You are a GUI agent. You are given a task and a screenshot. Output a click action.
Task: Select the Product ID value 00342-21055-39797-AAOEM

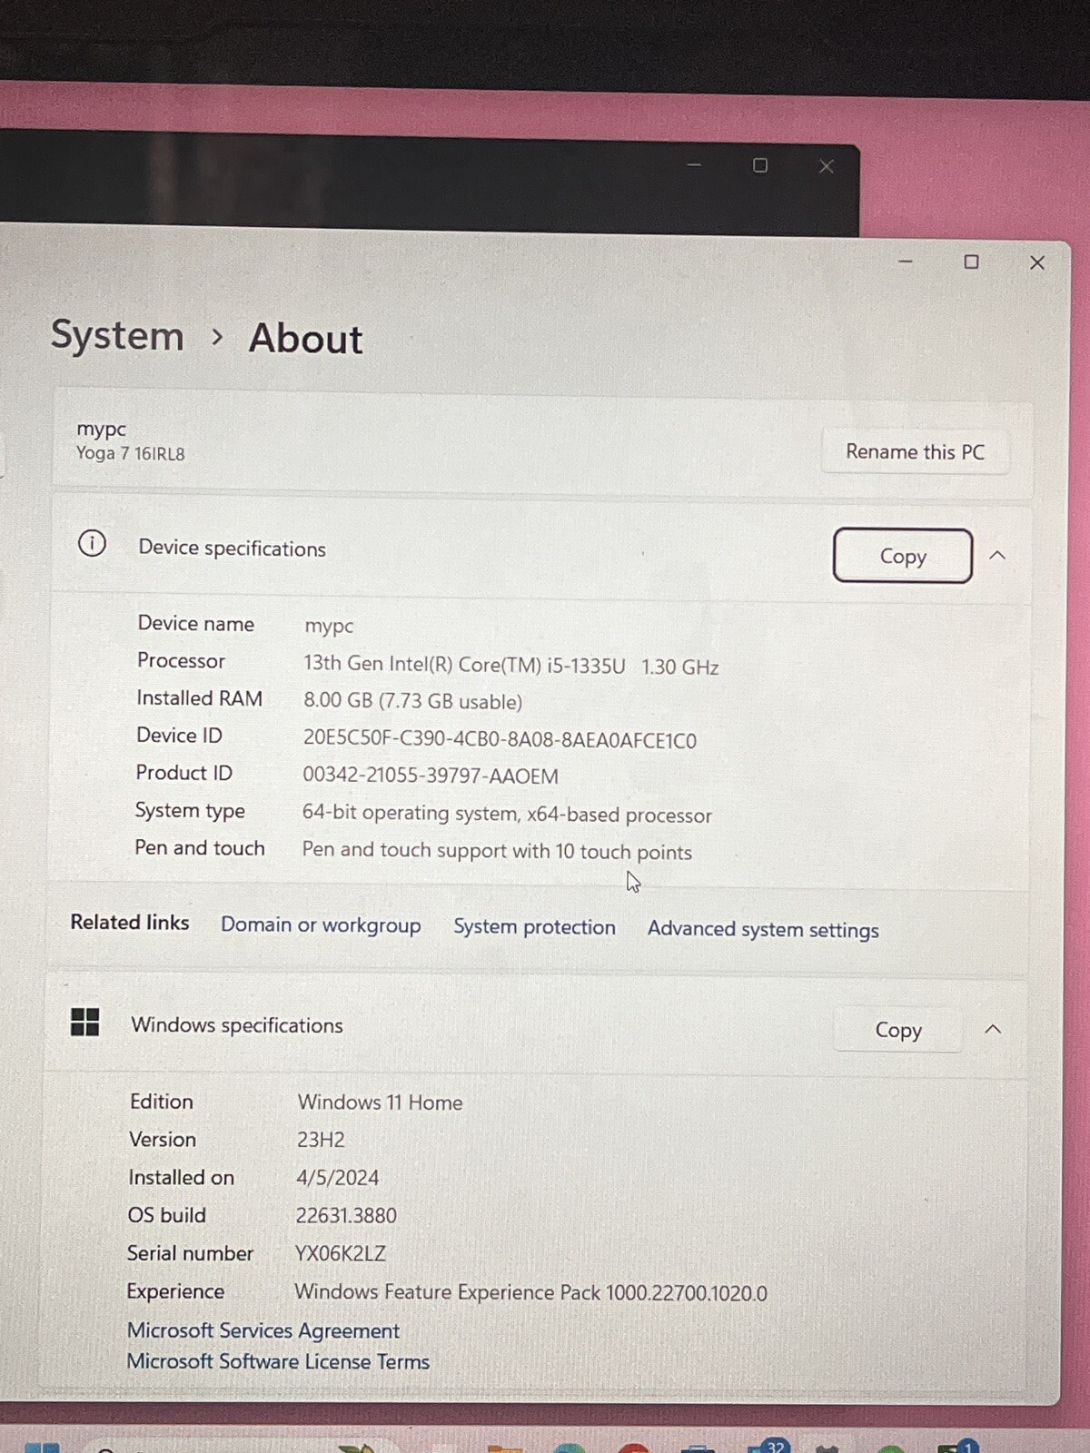point(431,776)
